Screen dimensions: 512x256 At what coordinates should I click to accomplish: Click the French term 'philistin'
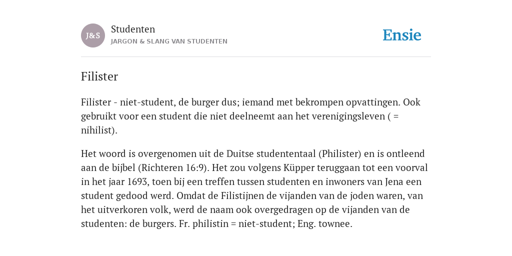click(210, 224)
